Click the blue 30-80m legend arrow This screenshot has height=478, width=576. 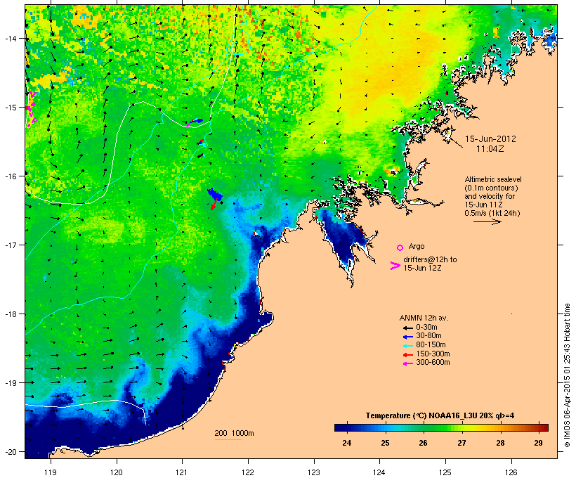tap(407, 337)
